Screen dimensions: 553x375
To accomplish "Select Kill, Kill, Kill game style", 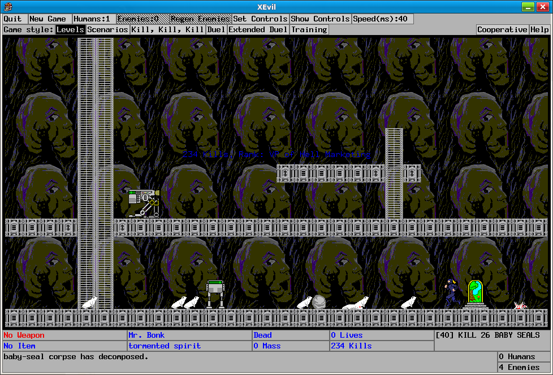I will pyautogui.click(x=167, y=29).
